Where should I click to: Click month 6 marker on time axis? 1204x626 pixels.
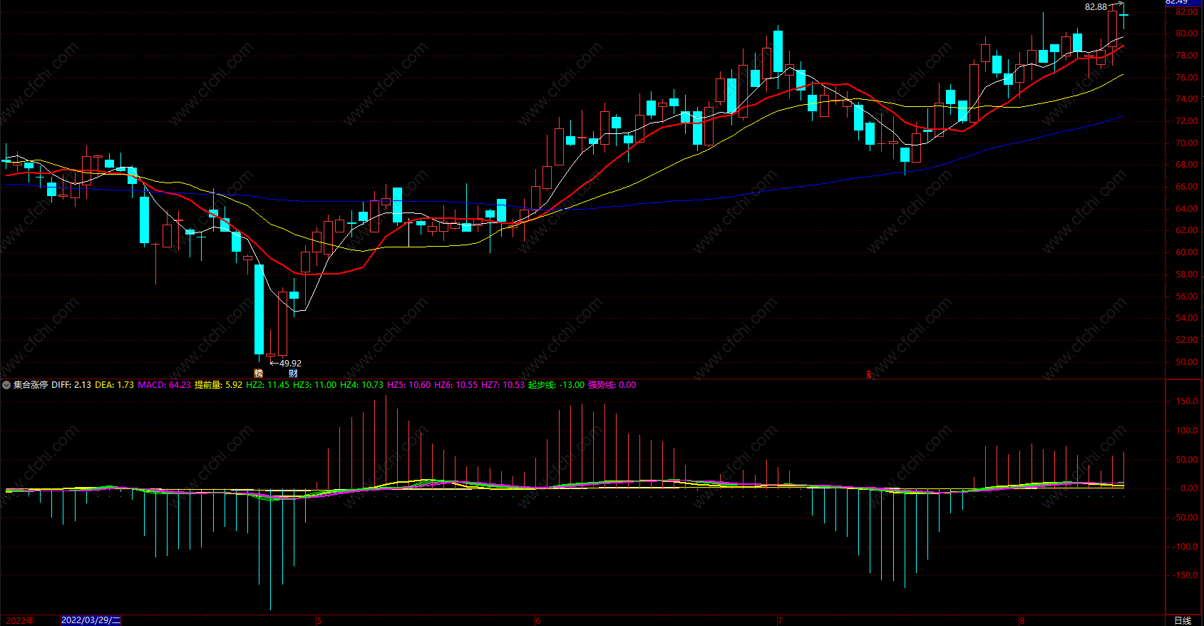click(x=537, y=620)
